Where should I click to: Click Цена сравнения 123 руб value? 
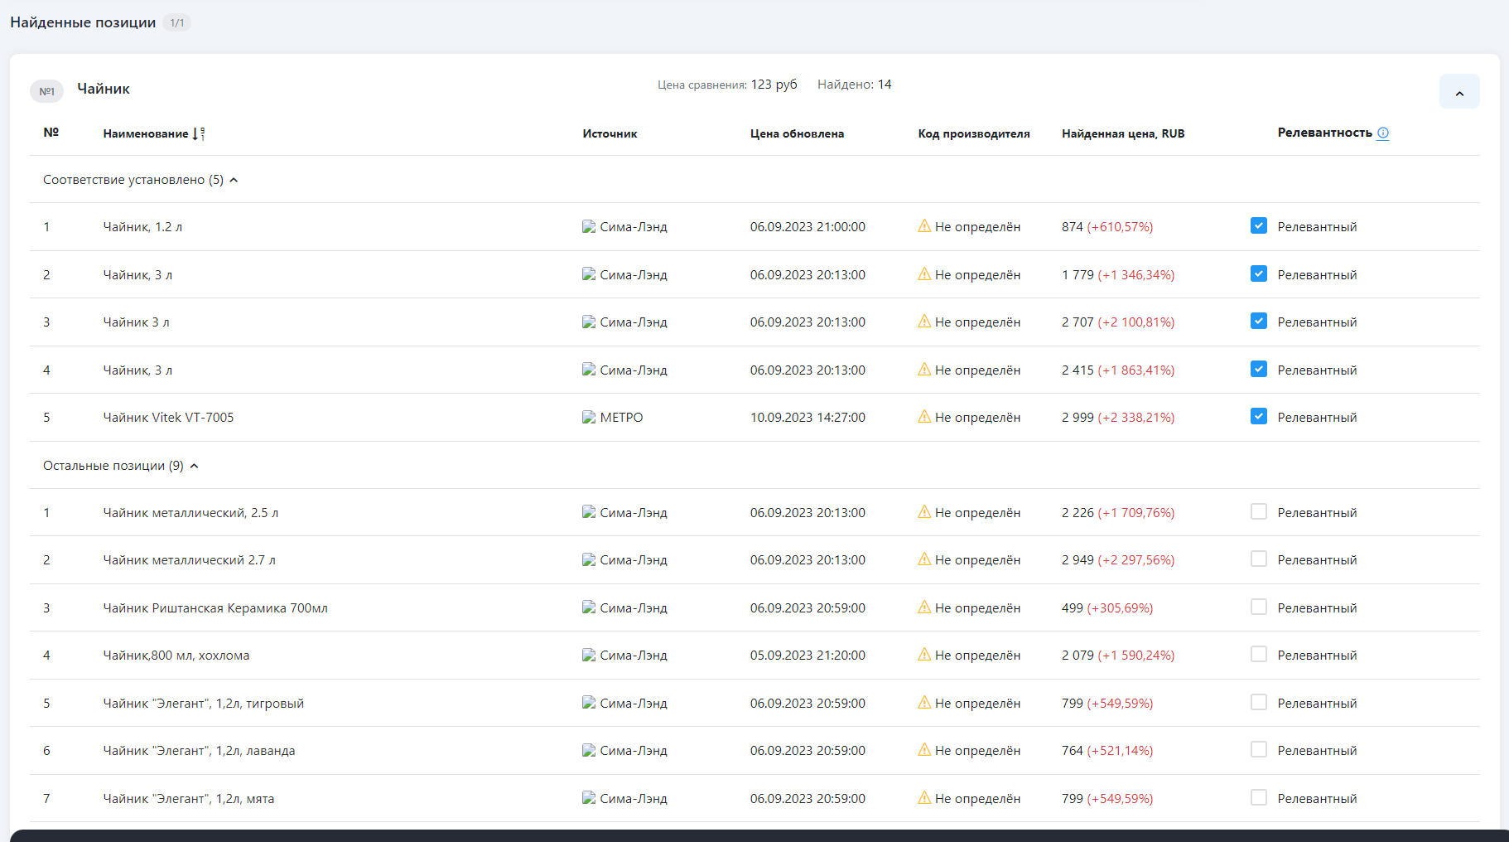(774, 85)
